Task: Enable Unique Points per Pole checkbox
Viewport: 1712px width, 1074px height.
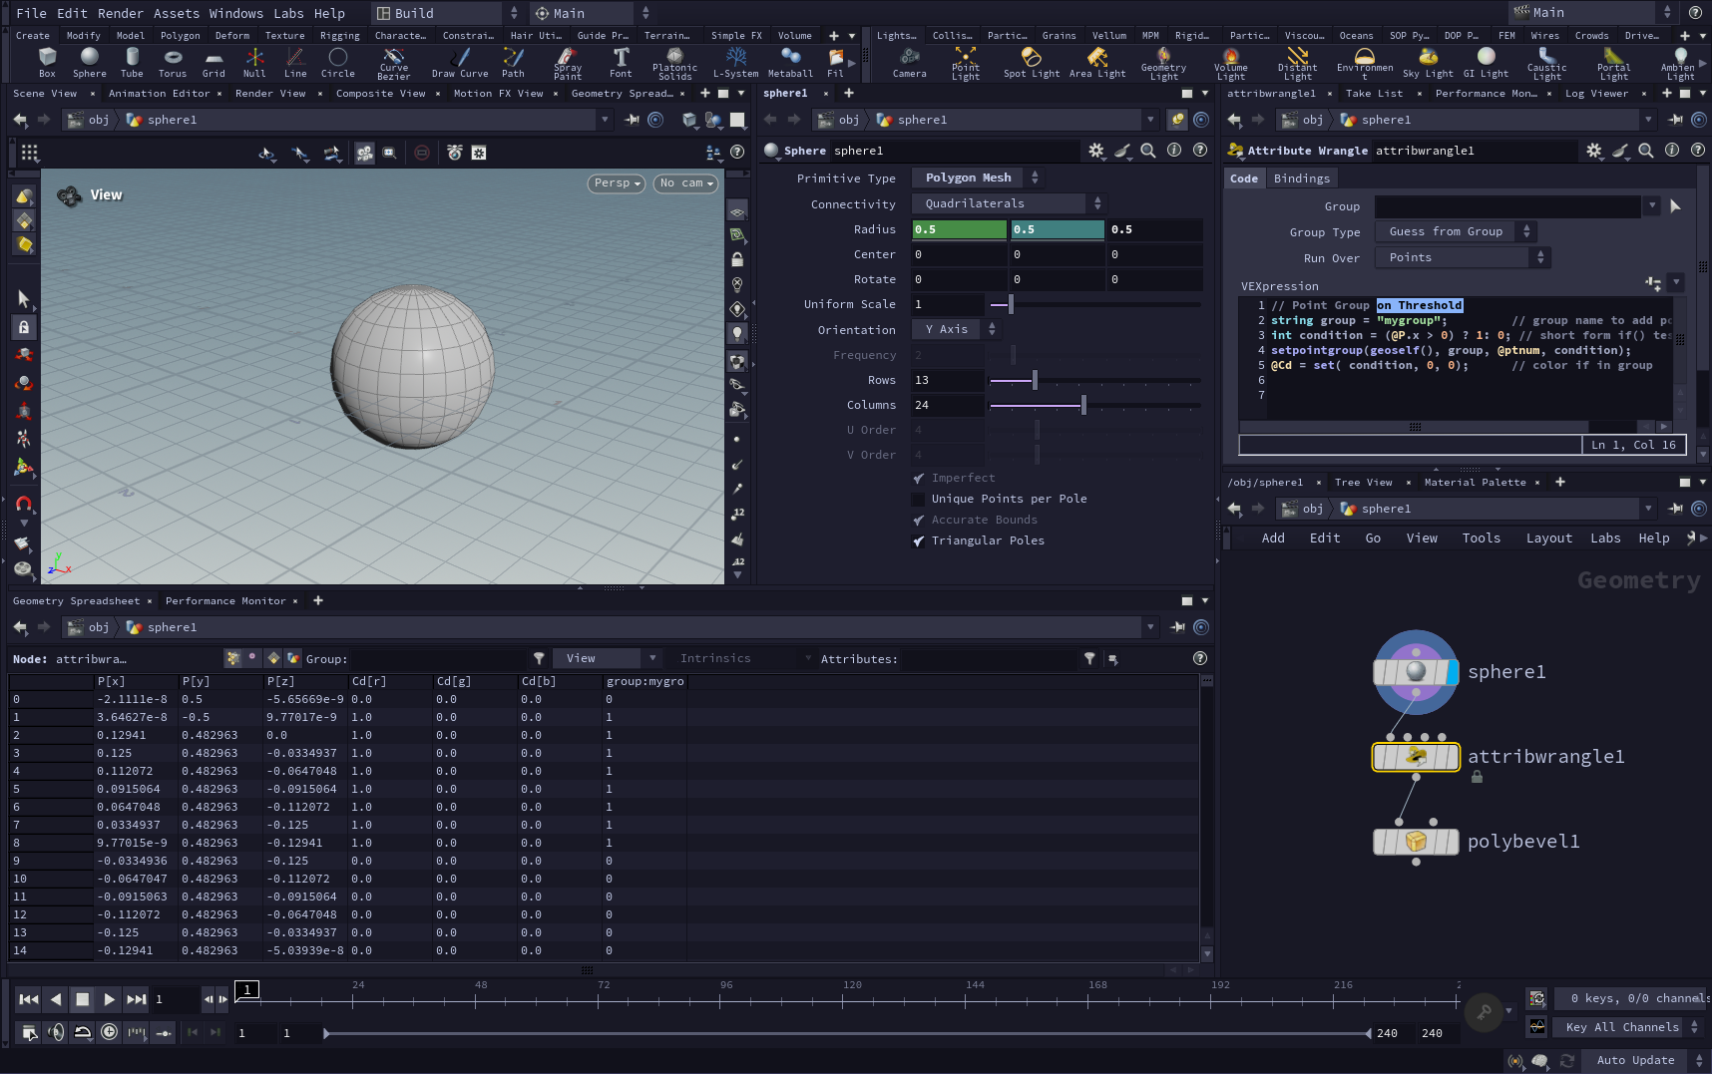Action: (918, 499)
